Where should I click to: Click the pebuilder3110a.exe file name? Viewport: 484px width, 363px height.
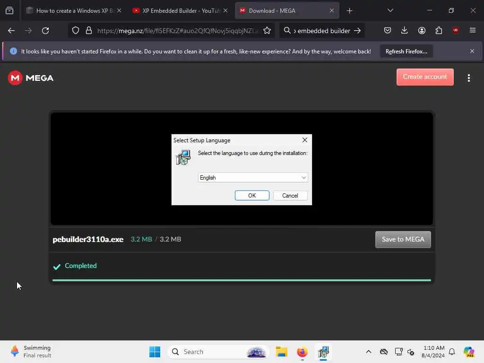[88, 239]
